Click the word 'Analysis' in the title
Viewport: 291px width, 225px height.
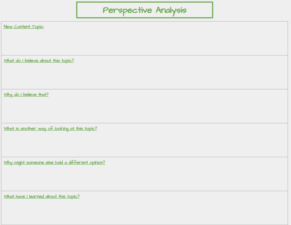171,10
